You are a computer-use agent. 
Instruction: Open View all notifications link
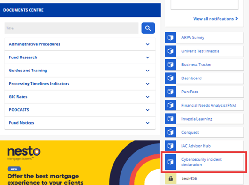(x=213, y=19)
